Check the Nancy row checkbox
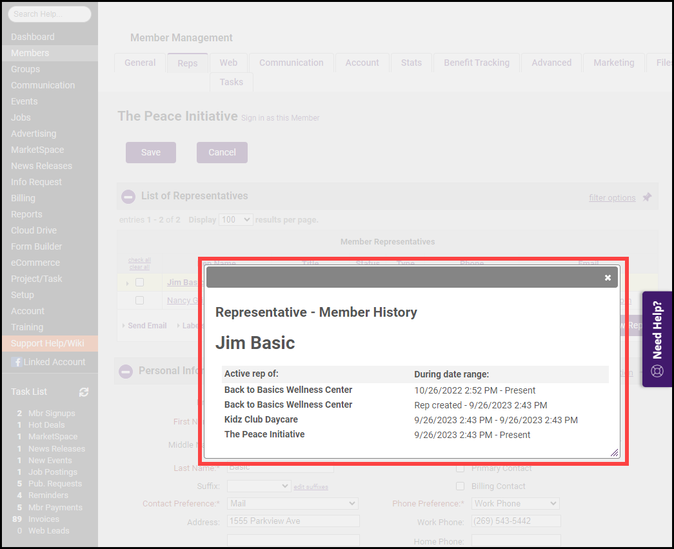This screenshot has height=549, width=674. (139, 301)
